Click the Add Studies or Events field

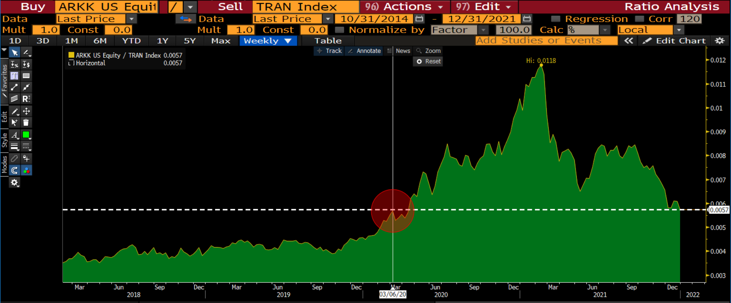(x=546, y=41)
